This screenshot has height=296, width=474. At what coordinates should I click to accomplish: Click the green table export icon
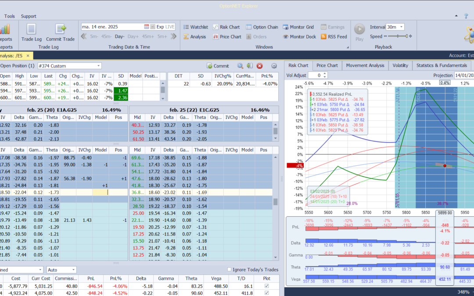coord(250,66)
